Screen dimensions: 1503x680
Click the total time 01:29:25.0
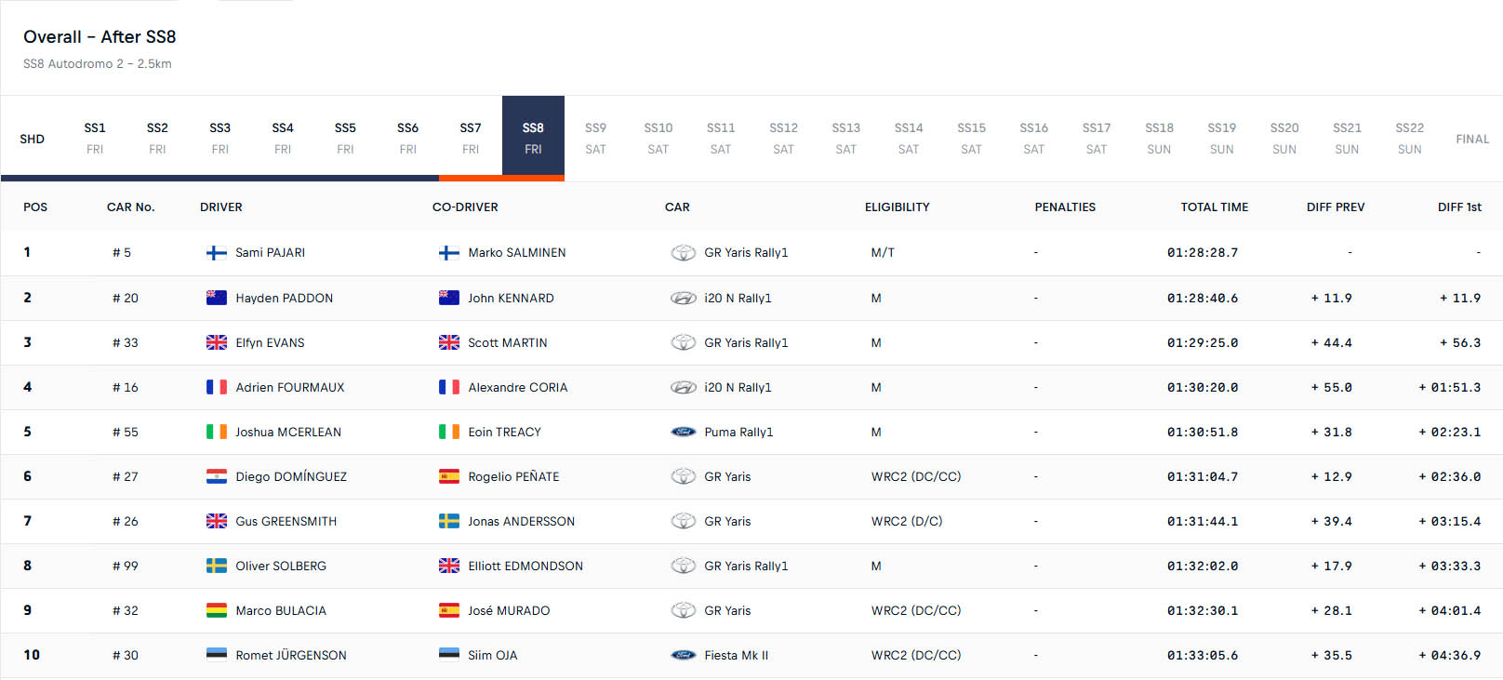1203,343
